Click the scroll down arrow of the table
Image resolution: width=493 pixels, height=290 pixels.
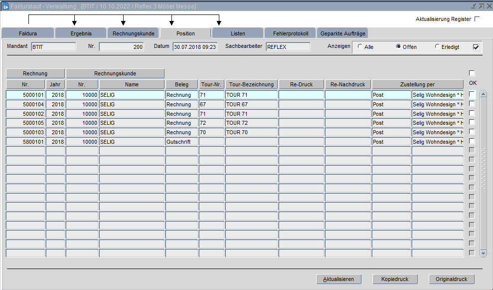483,254
